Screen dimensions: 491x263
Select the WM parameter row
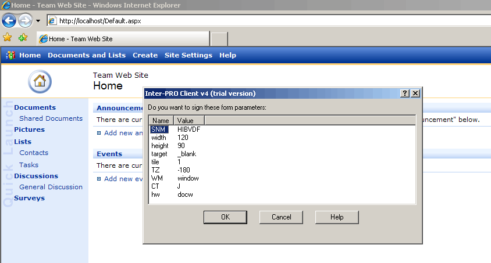[282, 178]
